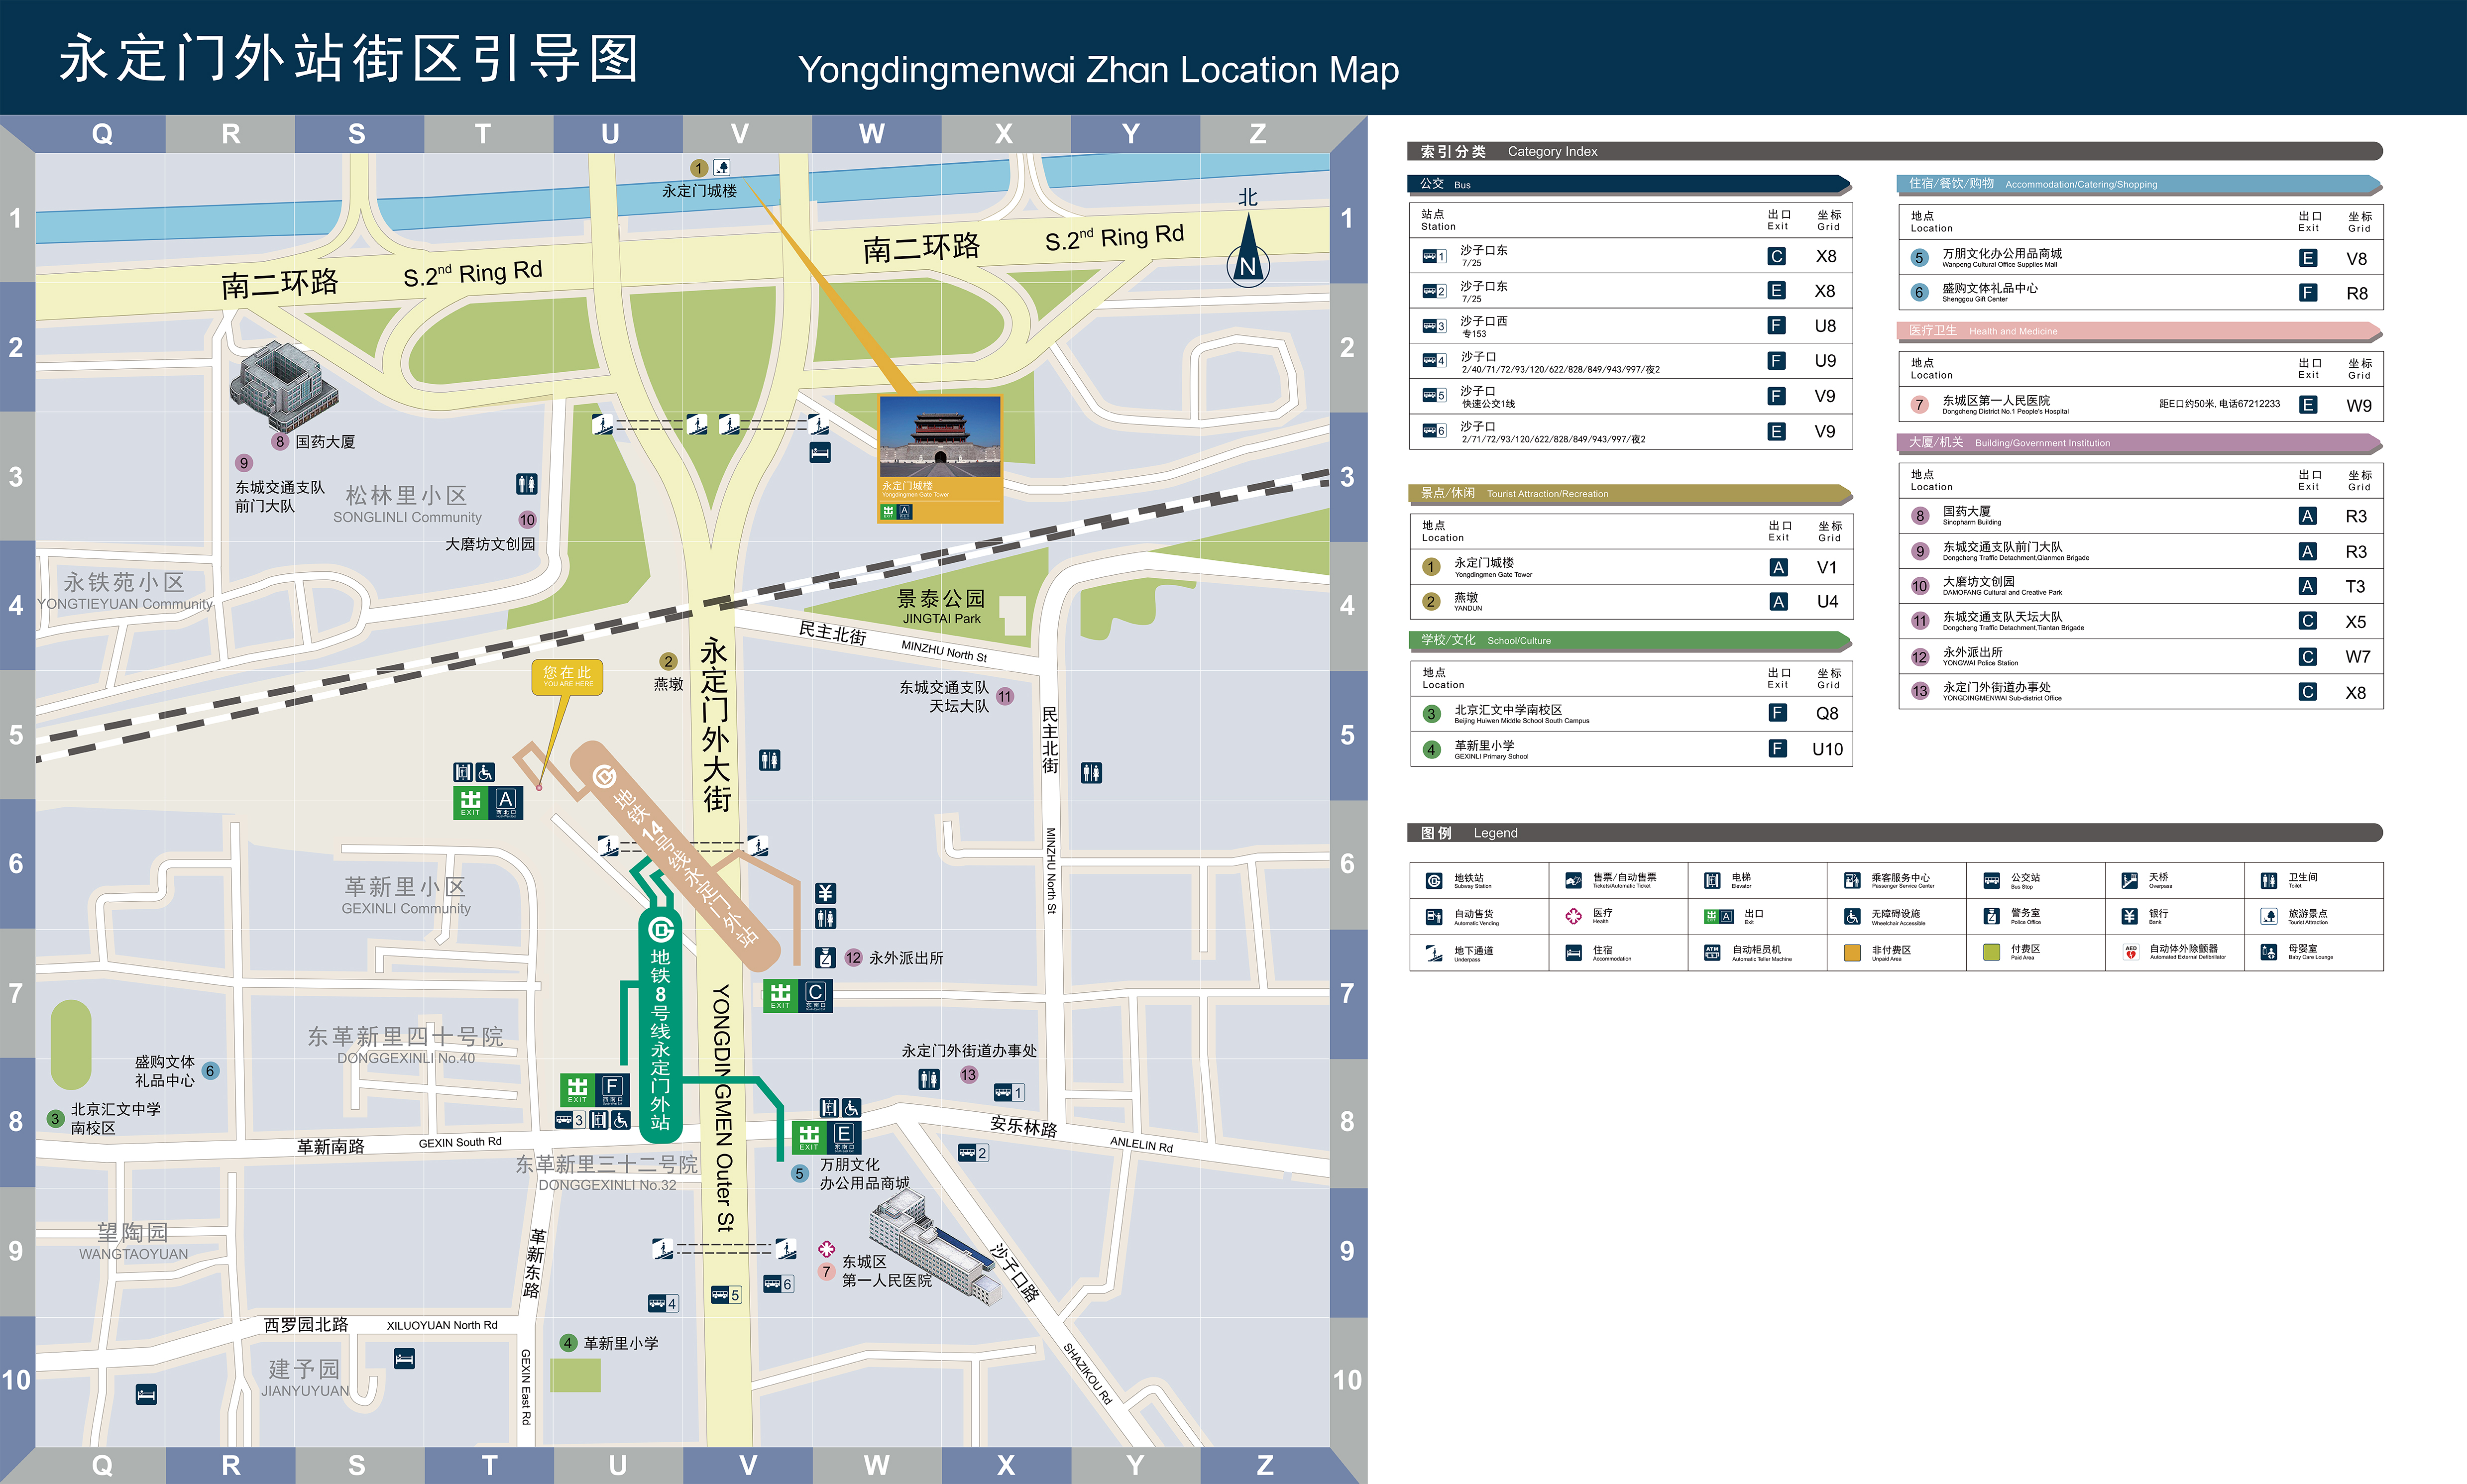The height and width of the screenshot is (1484, 2467).
Task: Click 景泰公园 JINGTAI Park label
Action: 941,606
